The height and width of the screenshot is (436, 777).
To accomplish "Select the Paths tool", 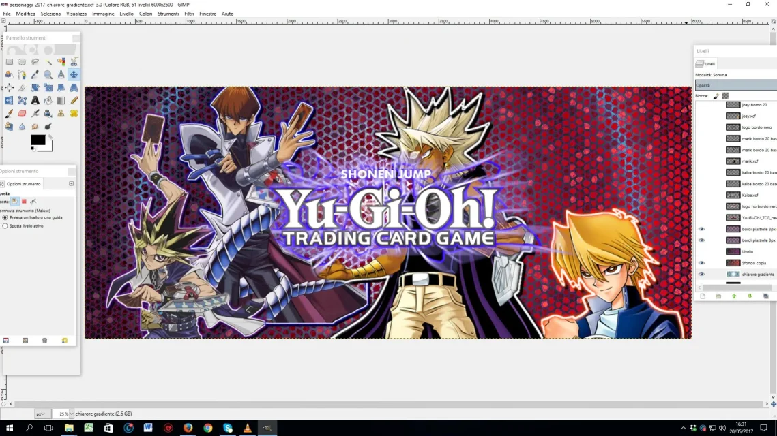I will tap(23, 75).
